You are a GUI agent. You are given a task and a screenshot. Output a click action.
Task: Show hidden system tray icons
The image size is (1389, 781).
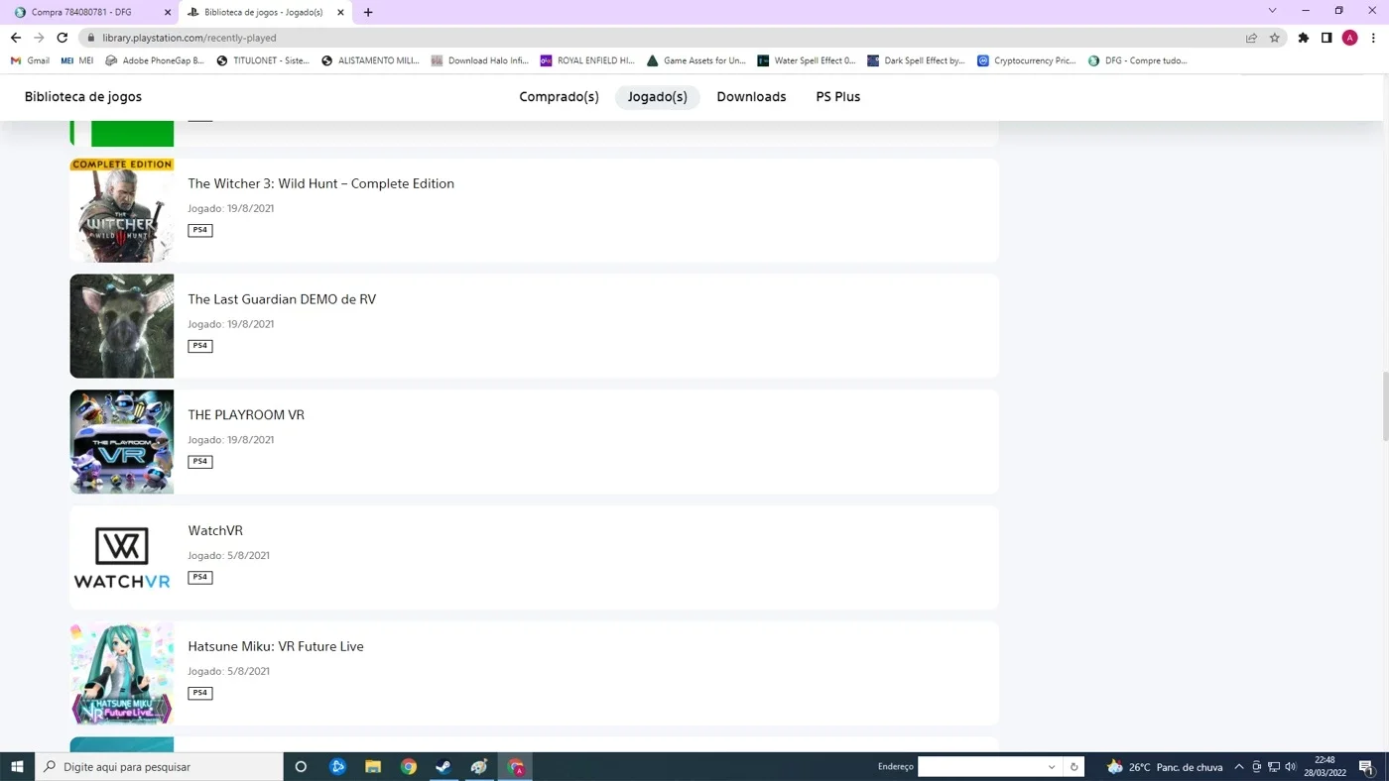tap(1238, 767)
